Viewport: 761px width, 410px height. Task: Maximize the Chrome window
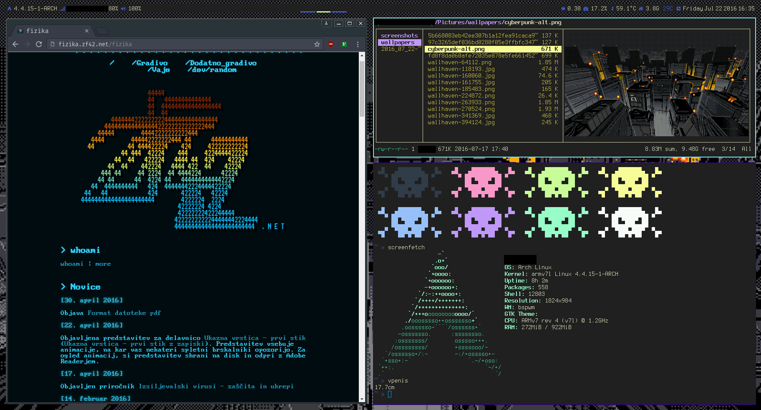click(x=350, y=23)
